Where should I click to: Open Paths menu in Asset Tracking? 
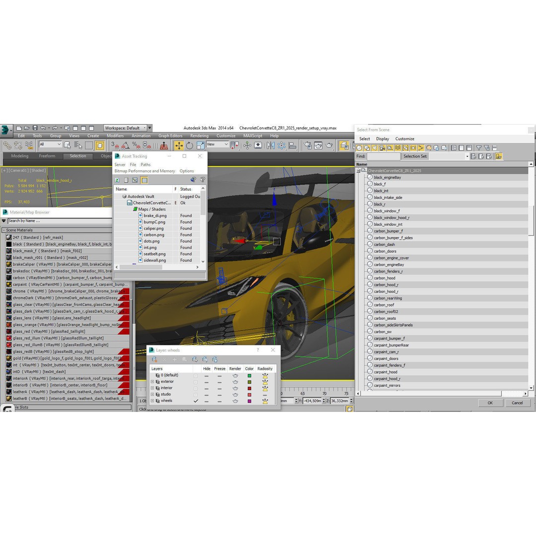click(x=145, y=164)
